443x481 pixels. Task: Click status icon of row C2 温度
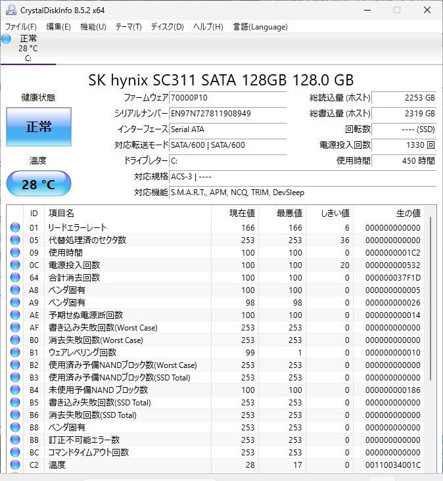pyautogui.click(x=15, y=465)
